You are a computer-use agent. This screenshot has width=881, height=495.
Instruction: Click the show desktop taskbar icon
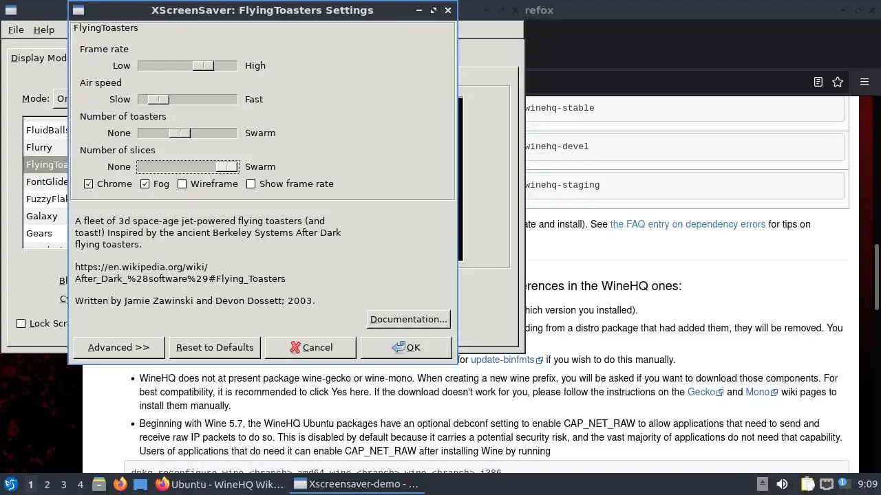140,484
